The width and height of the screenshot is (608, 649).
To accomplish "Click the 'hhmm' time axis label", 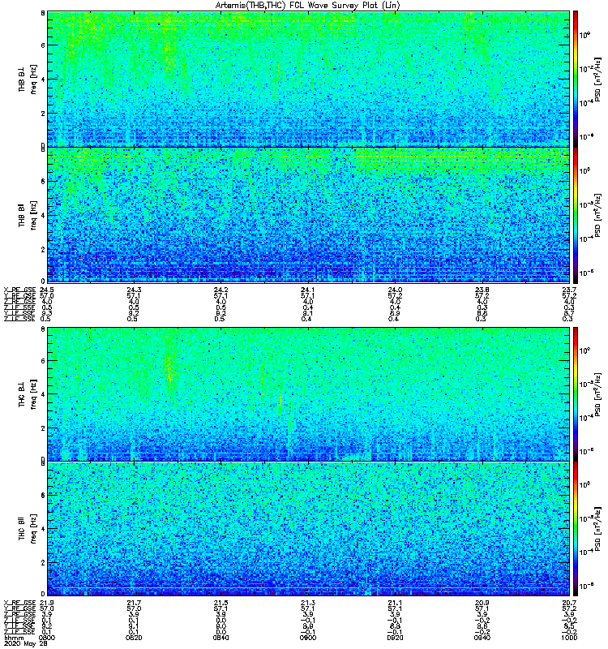I will click(14, 638).
